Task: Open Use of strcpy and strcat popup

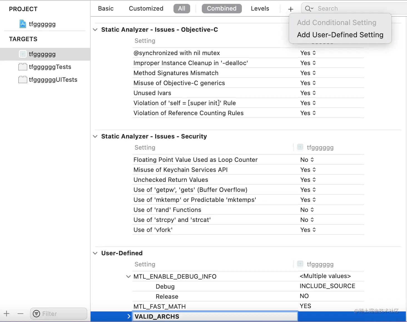Action: tap(307, 220)
